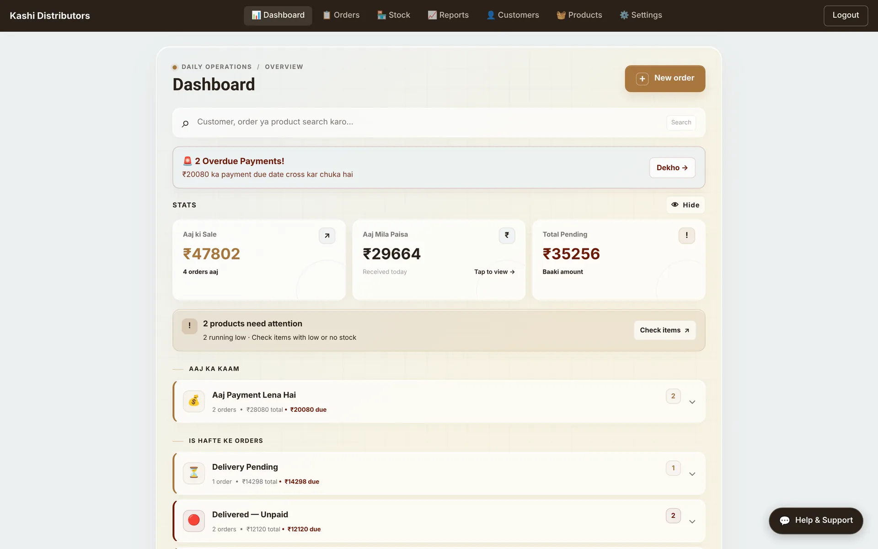Switch to the Reports nav tab

448,16
